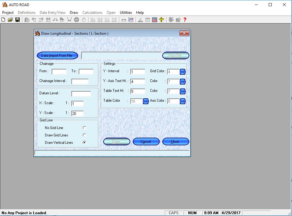292x216 pixels.
Task: Click the FLR DATA toolbar icon
Action: (114, 20)
